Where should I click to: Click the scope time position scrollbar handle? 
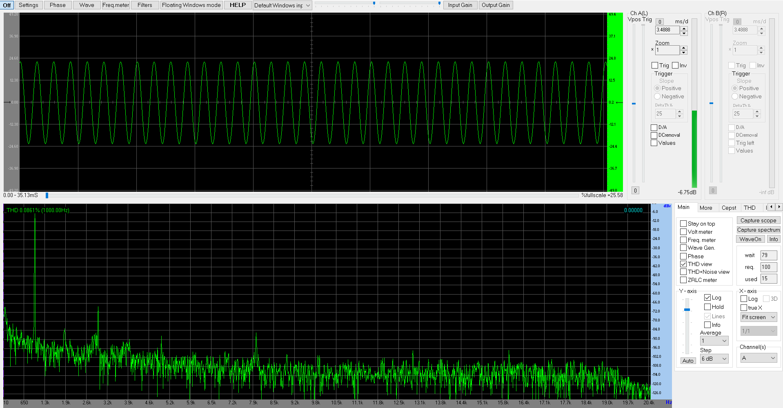click(x=47, y=195)
